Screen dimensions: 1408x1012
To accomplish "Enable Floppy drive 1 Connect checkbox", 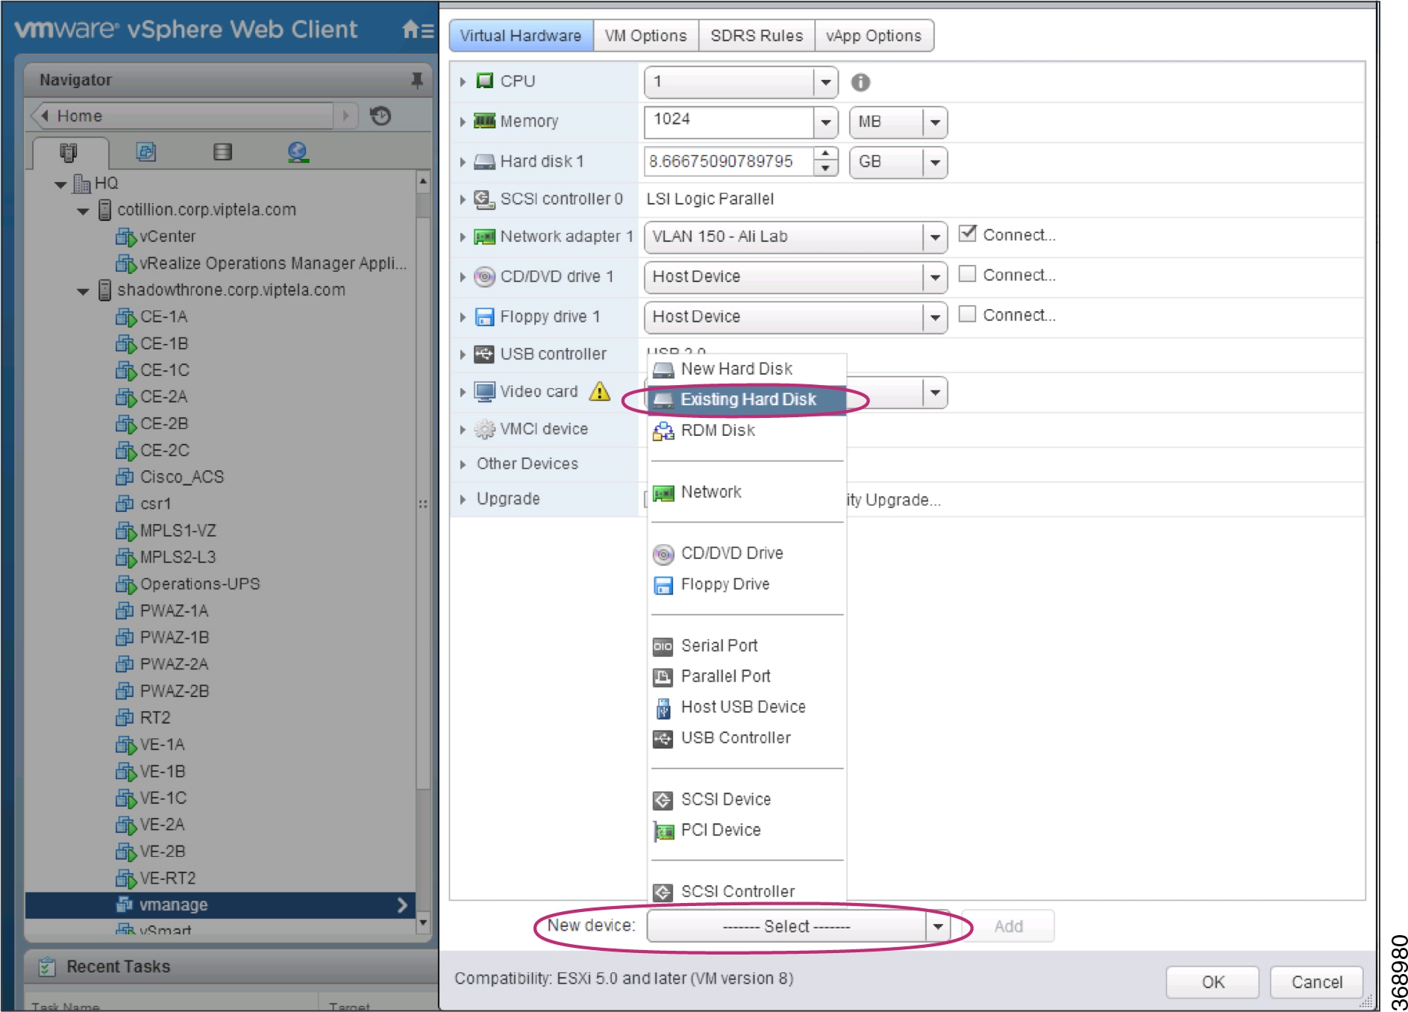I will (x=968, y=314).
